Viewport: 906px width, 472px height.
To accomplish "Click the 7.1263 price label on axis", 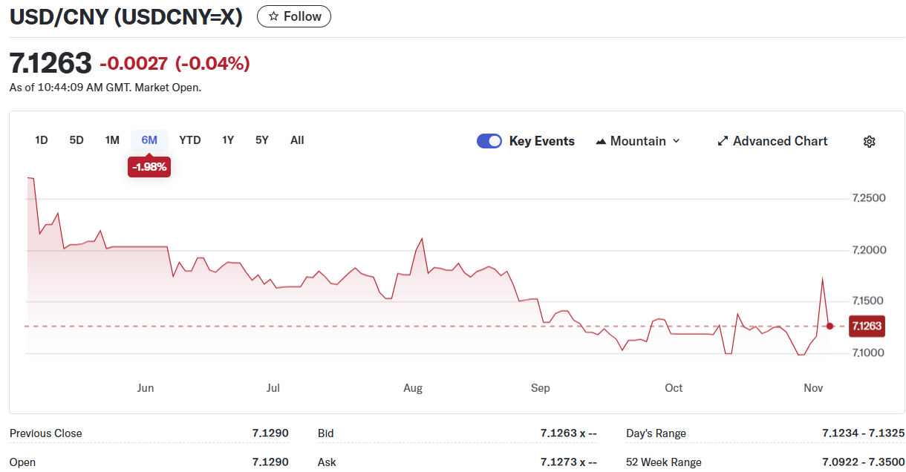I will point(867,326).
